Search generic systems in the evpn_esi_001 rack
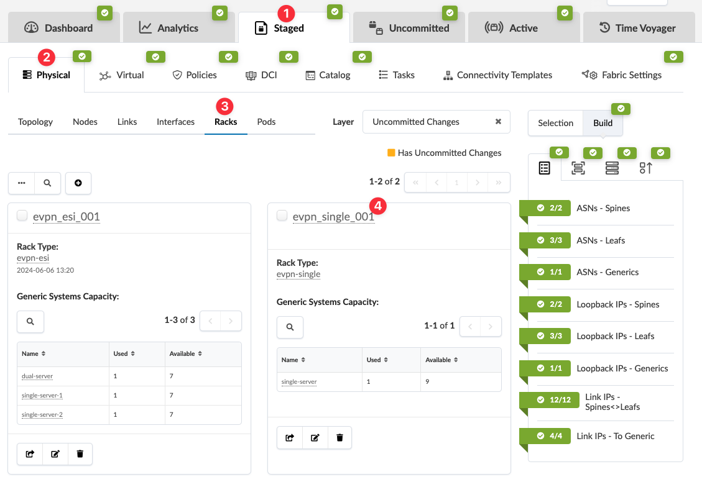Image resolution: width=702 pixels, height=482 pixels. [30, 321]
